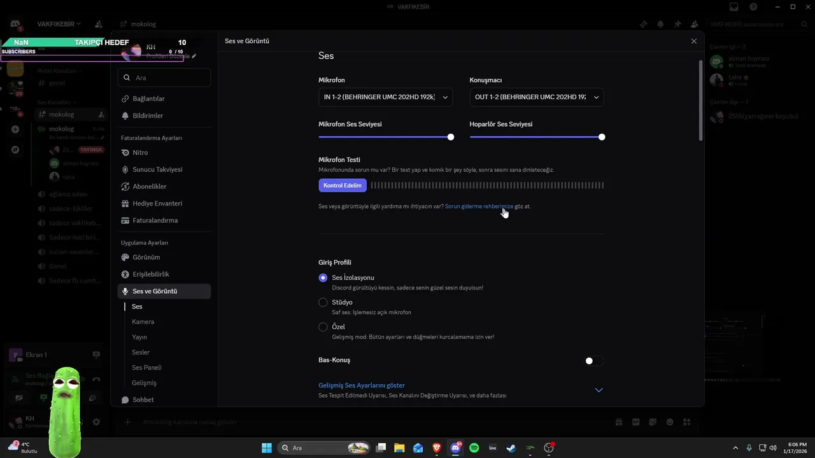Collapse the Ses Kanalları category

pyautogui.click(x=56, y=102)
